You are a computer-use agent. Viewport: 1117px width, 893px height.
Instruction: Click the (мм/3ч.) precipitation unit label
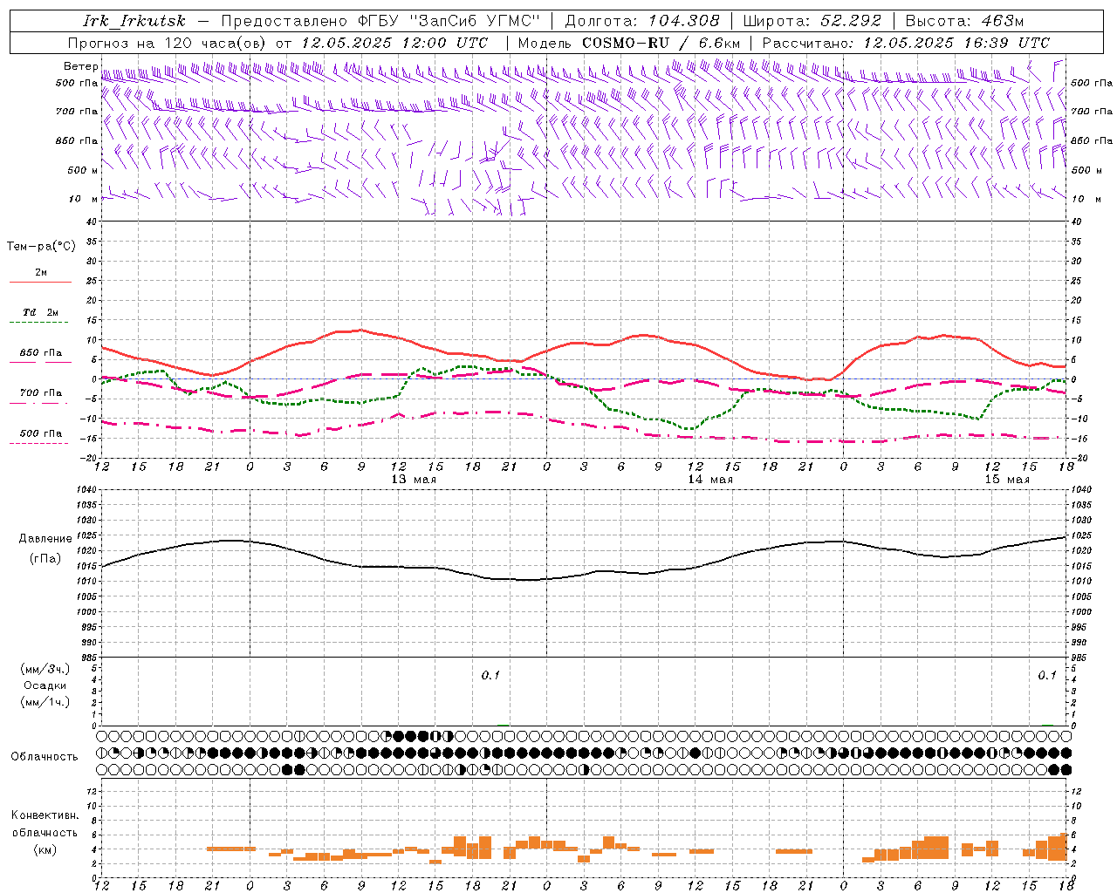(x=45, y=670)
